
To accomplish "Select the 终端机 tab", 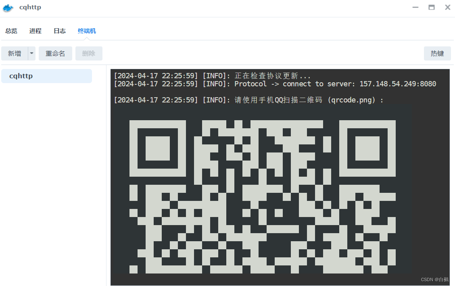I will pyautogui.click(x=87, y=31).
